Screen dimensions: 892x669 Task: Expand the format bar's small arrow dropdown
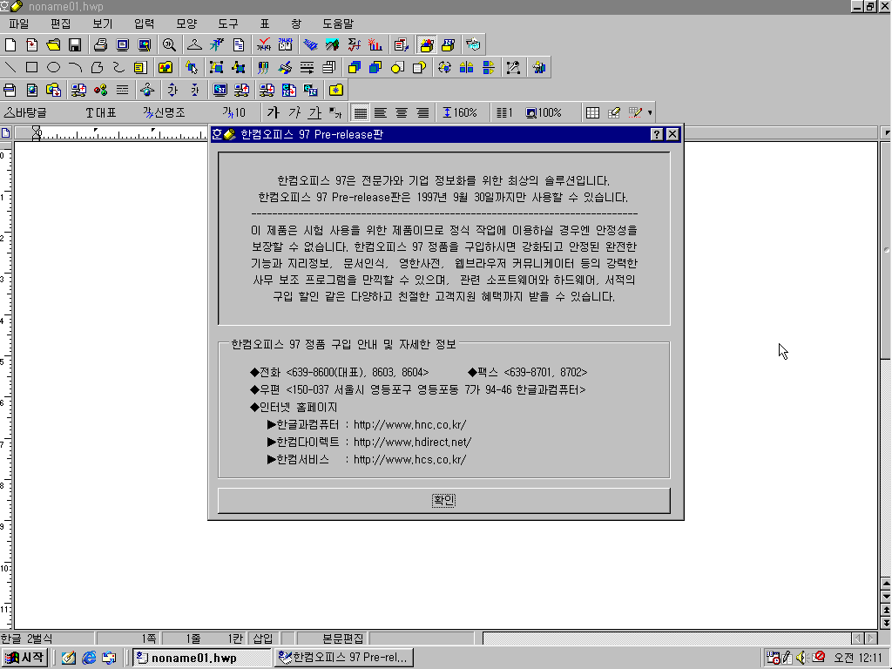click(650, 112)
